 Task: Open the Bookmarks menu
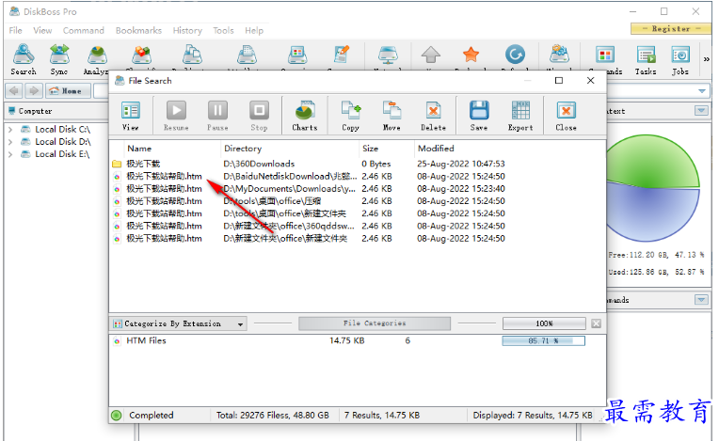[x=138, y=30]
